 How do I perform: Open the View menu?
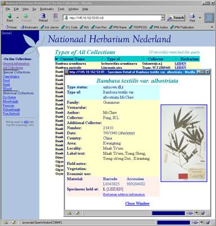[x=25, y=9]
